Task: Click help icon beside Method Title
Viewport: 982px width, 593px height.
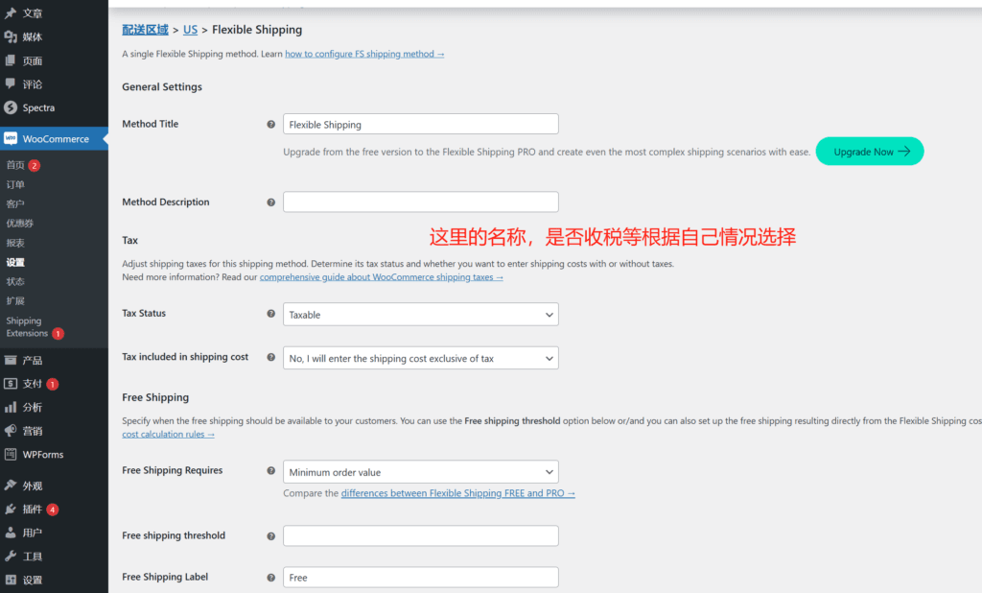Action: pyautogui.click(x=271, y=124)
